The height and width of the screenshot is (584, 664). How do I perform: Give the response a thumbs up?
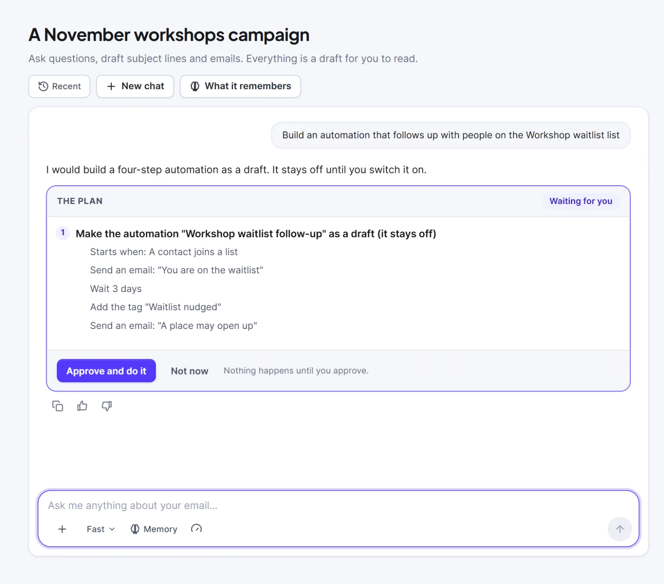82,406
